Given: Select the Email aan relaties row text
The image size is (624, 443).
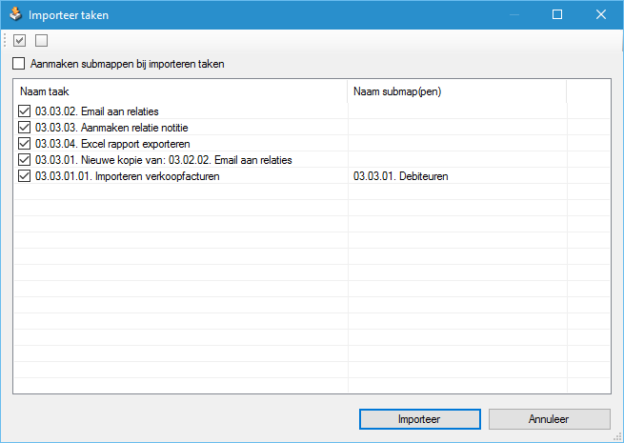Looking at the screenshot, I should (x=97, y=111).
